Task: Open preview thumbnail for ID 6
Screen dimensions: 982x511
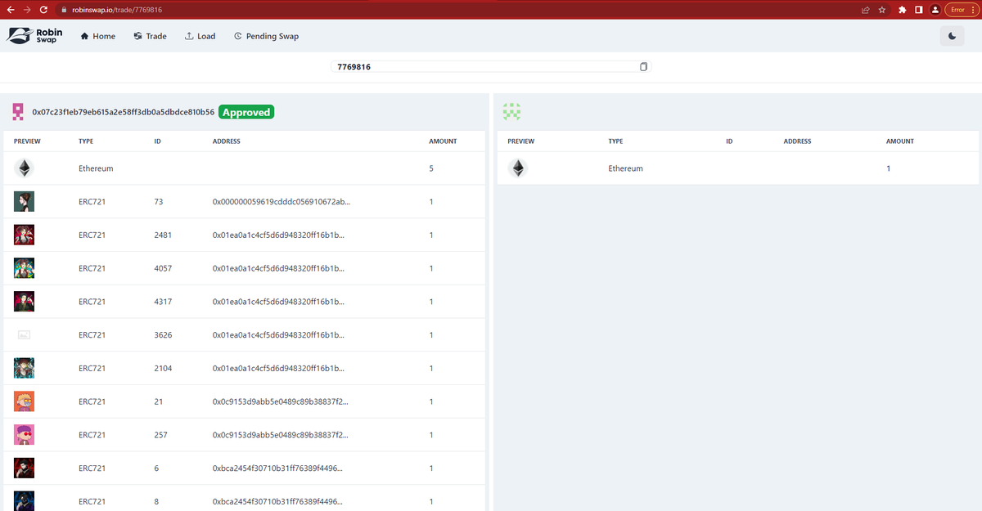Action: click(x=24, y=468)
